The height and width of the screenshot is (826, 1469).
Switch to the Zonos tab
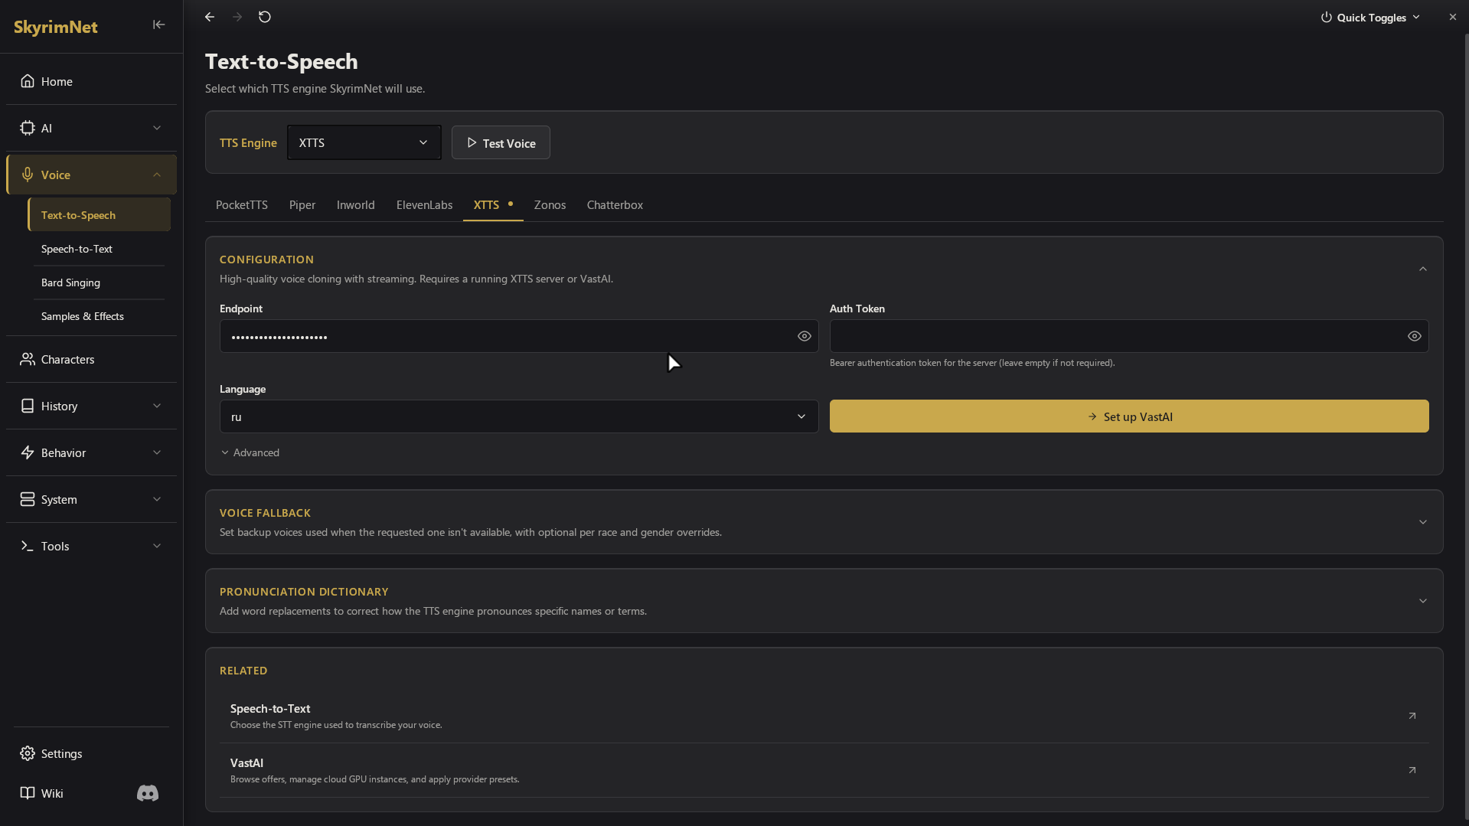click(x=550, y=205)
